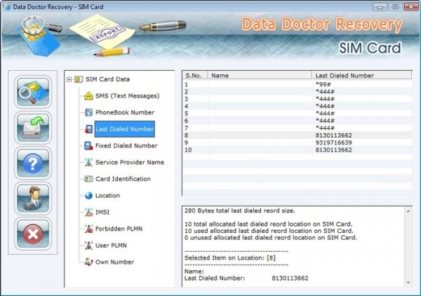Open Fixed Dialed Number tree item
This screenshot has width=421, height=296.
tap(126, 146)
